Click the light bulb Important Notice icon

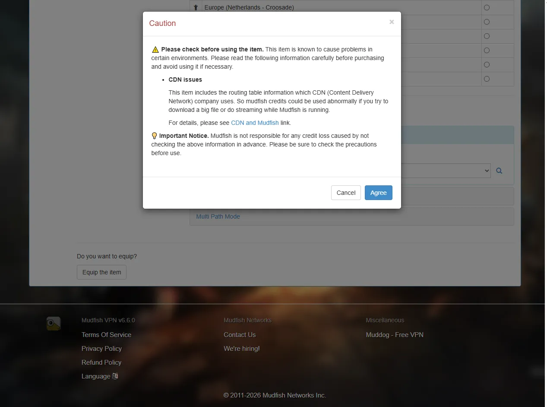[155, 136]
